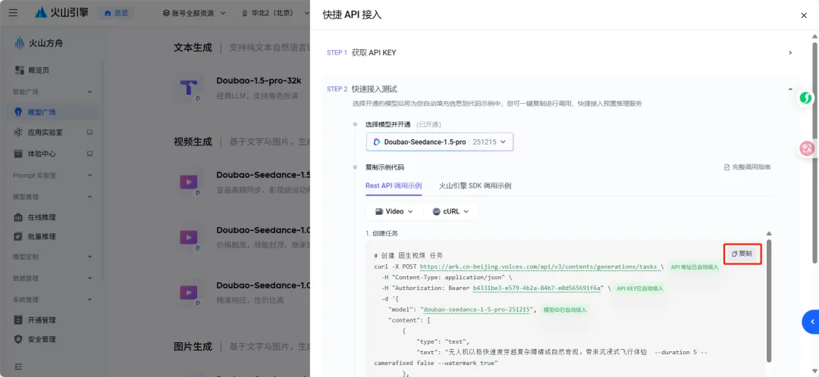Open the 总览 overview button
This screenshot has width=819, height=377.
coord(116,13)
